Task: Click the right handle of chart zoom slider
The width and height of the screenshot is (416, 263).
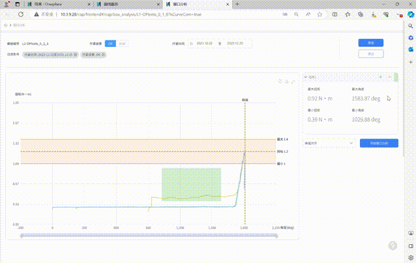Action: pyautogui.click(x=276, y=236)
